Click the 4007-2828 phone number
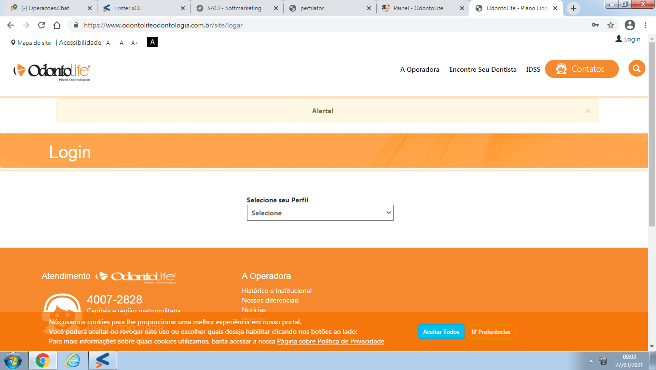656x370 pixels. click(x=115, y=300)
